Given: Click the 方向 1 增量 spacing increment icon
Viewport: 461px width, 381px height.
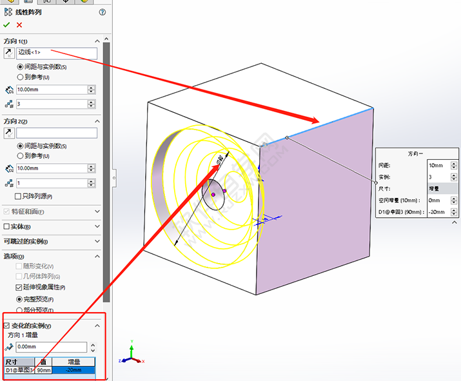Looking at the screenshot, I should click(x=9, y=347).
